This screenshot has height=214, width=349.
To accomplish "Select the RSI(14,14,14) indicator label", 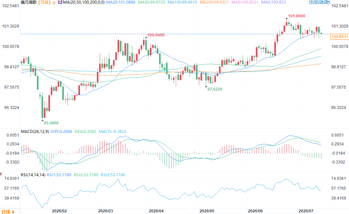I will (33, 175).
